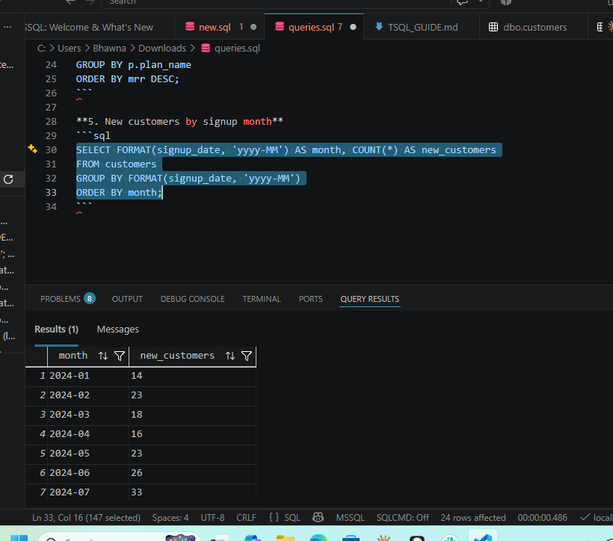Select the 2024-06 month cell
The width and height of the screenshot is (613, 541).
point(88,472)
